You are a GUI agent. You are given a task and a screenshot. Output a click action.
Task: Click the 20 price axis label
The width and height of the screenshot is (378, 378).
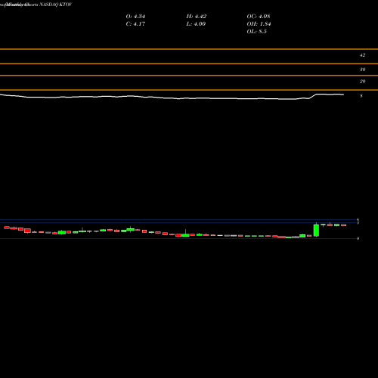tap(362, 81)
